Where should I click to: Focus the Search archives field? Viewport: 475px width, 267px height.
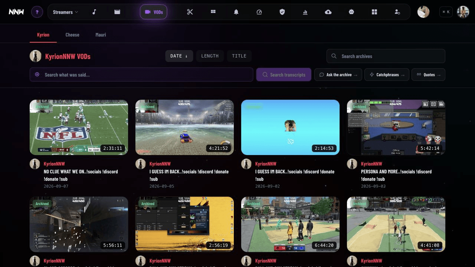coord(386,56)
